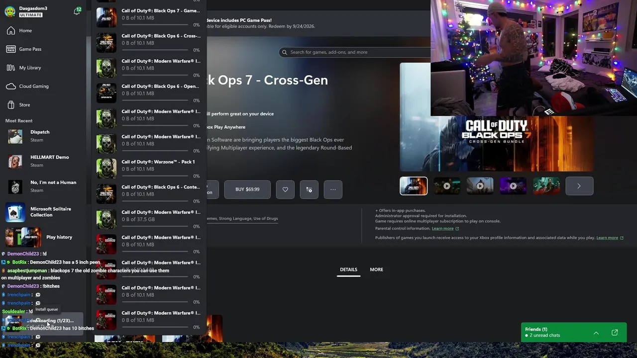
Task: Play second trailer thumbnail
Action: tap(447, 186)
